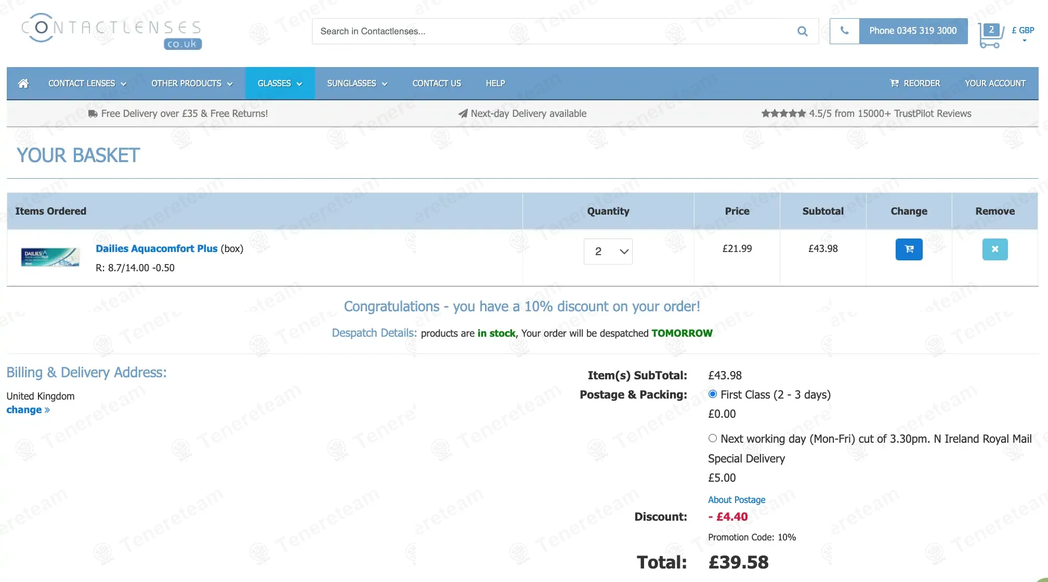Click the Dailies product thumbnail
Image resolution: width=1048 pixels, height=582 pixels.
[50, 257]
